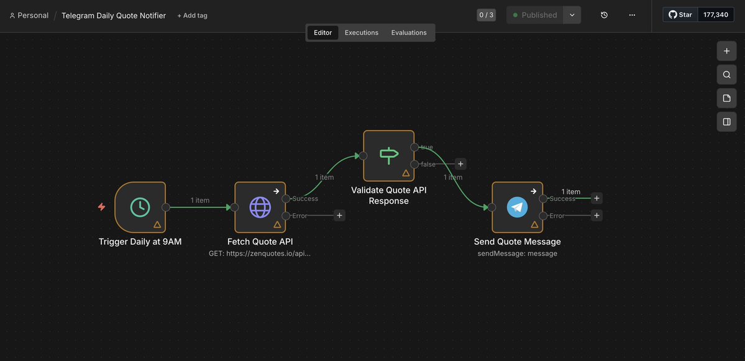The image size is (745, 361).
Task: Click the arrow icon on Send Quote Message node
Action: click(533, 191)
